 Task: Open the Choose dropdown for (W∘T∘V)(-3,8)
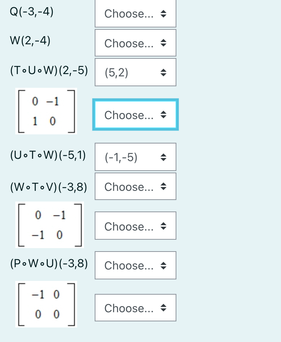(x=135, y=187)
